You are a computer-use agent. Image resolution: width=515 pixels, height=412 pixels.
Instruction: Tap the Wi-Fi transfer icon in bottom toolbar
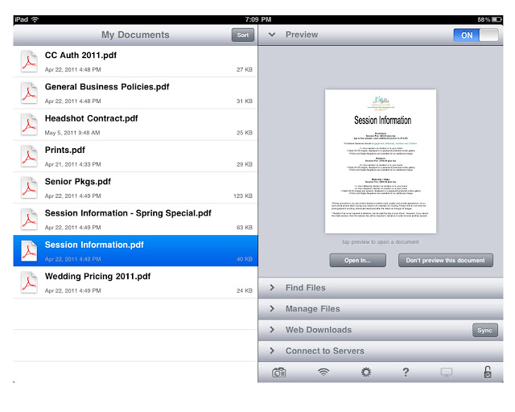[323, 373]
